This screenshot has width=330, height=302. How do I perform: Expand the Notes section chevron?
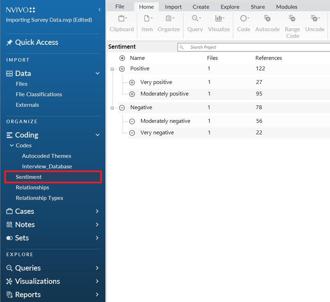[97, 224]
